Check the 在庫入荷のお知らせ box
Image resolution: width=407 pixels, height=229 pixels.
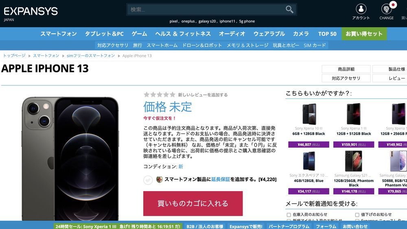tap(289, 215)
